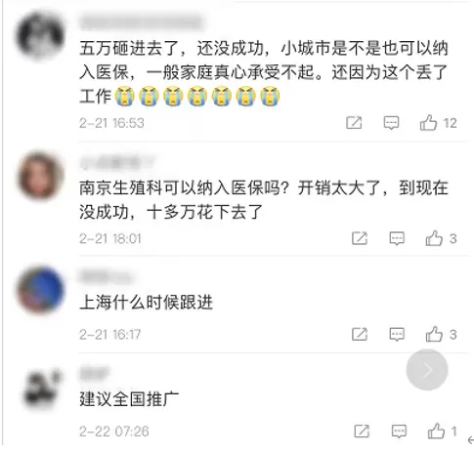Share the 建议全国推广 comment
Image resolution: width=474 pixels, height=452 pixels.
[x=362, y=431]
